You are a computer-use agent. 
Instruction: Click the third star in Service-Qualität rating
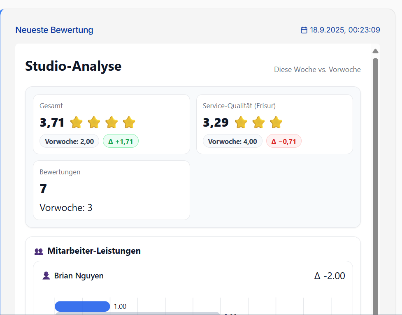click(x=276, y=123)
